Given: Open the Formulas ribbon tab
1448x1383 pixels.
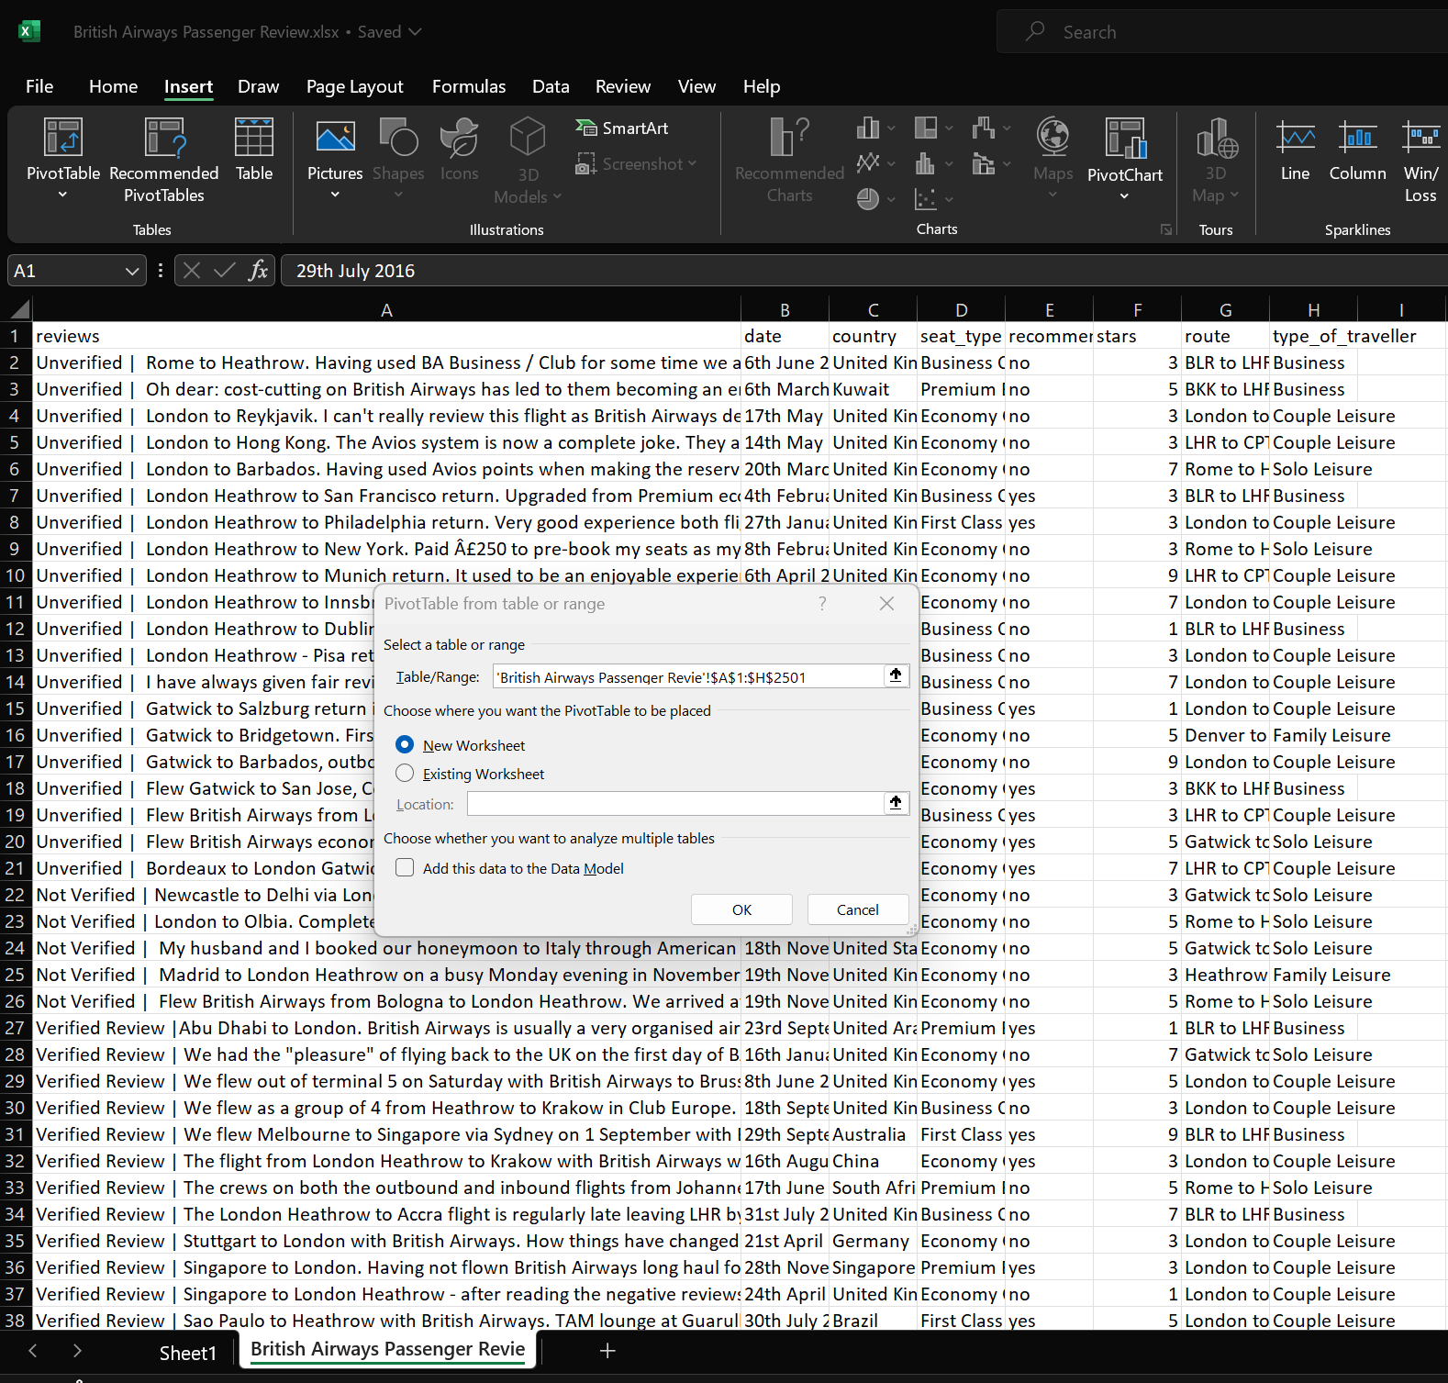Looking at the screenshot, I should coord(469,86).
